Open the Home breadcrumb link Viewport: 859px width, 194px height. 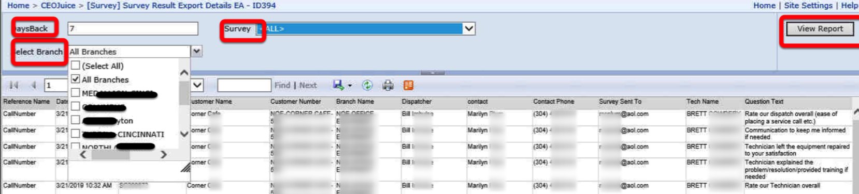coord(18,5)
